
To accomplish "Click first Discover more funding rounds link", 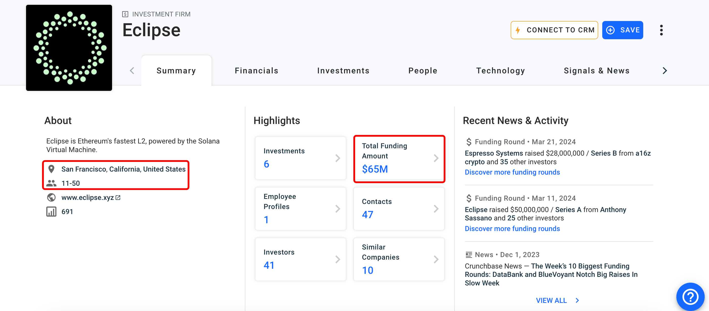I will point(512,172).
